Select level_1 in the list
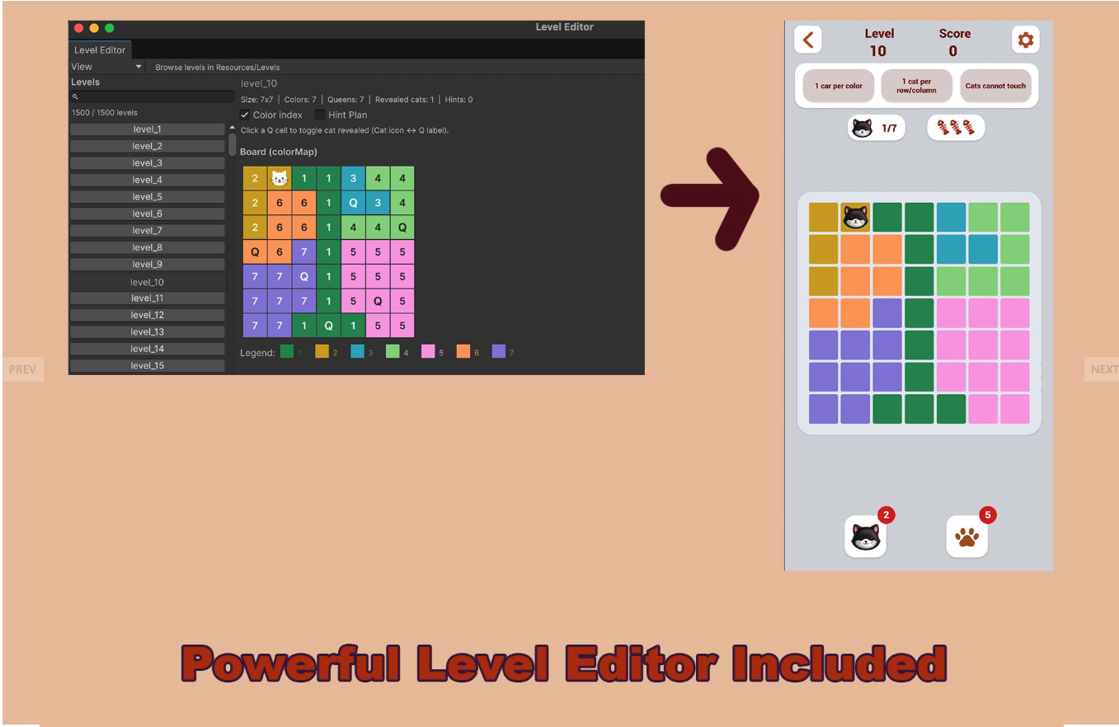 point(148,129)
